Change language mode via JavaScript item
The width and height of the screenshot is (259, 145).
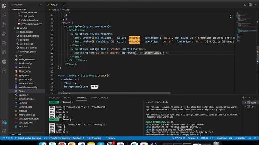tap(221, 138)
